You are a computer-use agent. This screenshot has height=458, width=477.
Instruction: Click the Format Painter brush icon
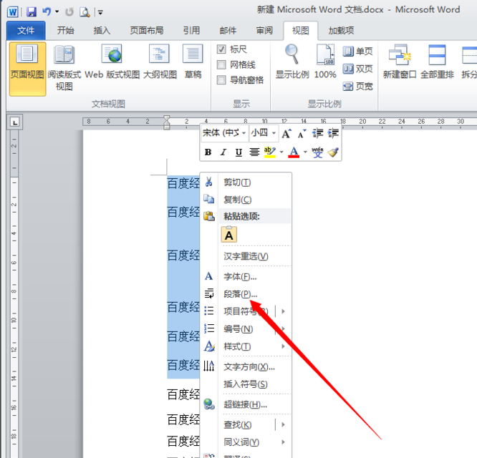[x=333, y=152]
